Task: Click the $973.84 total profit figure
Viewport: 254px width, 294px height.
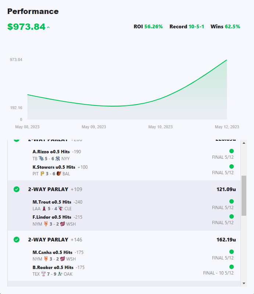Action: pos(26,26)
